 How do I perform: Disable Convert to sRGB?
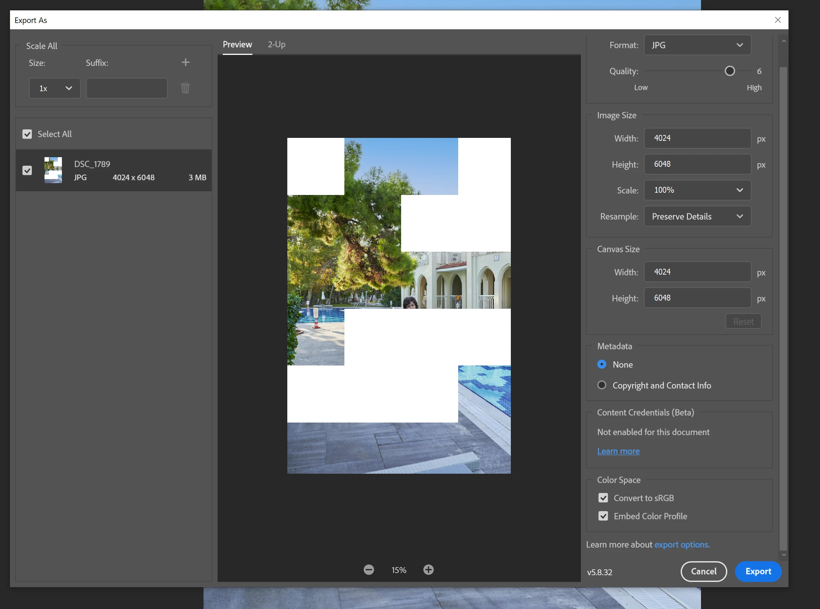603,498
